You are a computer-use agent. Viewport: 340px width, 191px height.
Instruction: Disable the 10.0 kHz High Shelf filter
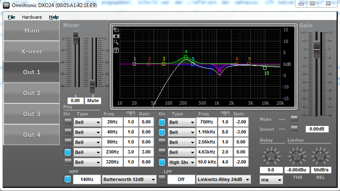[x=162, y=162]
